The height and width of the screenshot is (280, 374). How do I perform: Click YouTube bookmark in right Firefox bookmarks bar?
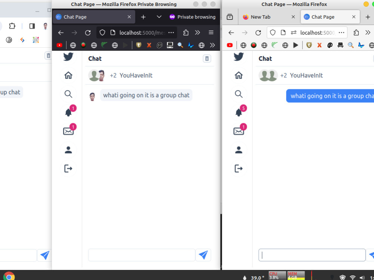(230, 45)
